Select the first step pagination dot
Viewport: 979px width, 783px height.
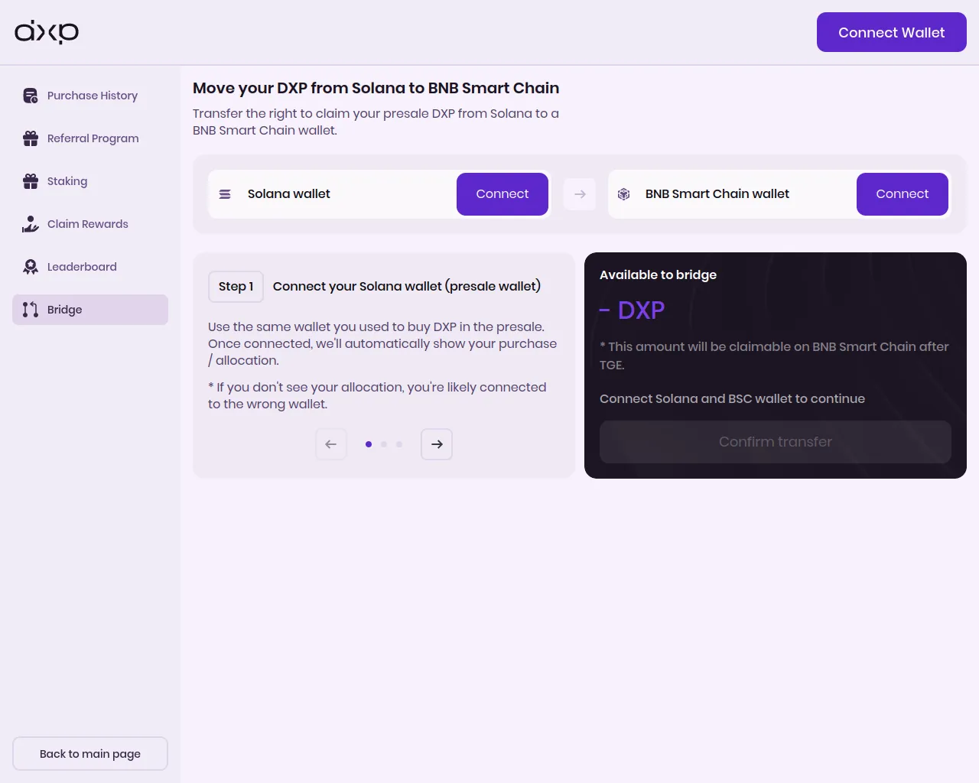point(369,444)
